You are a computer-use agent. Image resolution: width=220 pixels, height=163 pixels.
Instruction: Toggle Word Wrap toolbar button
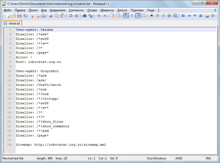pyautogui.click(x=126, y=16)
